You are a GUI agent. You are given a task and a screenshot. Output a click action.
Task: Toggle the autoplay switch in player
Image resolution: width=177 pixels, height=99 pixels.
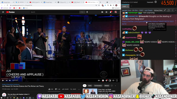pos(99,80)
